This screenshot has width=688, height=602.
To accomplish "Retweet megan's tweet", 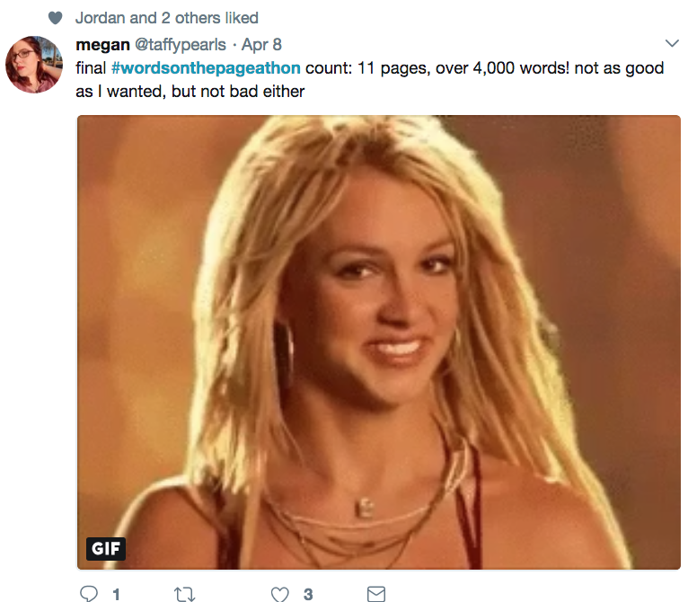I will pos(184,594).
